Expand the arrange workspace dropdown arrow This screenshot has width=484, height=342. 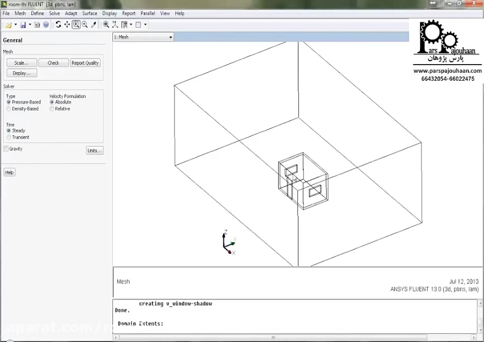131,25
